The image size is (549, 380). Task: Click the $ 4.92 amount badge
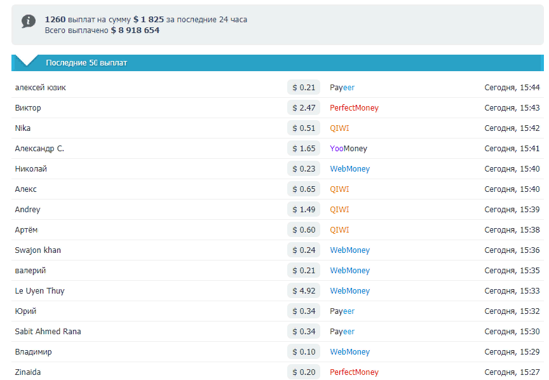(x=304, y=290)
